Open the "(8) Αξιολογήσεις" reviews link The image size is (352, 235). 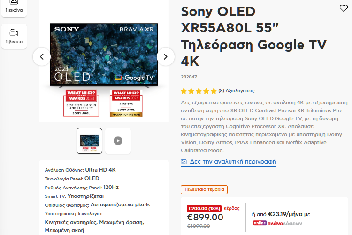click(x=237, y=91)
